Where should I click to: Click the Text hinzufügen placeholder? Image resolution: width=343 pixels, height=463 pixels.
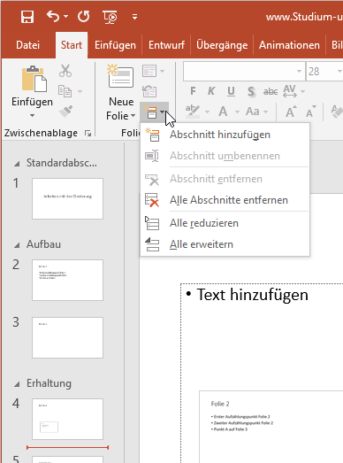pyautogui.click(x=252, y=295)
